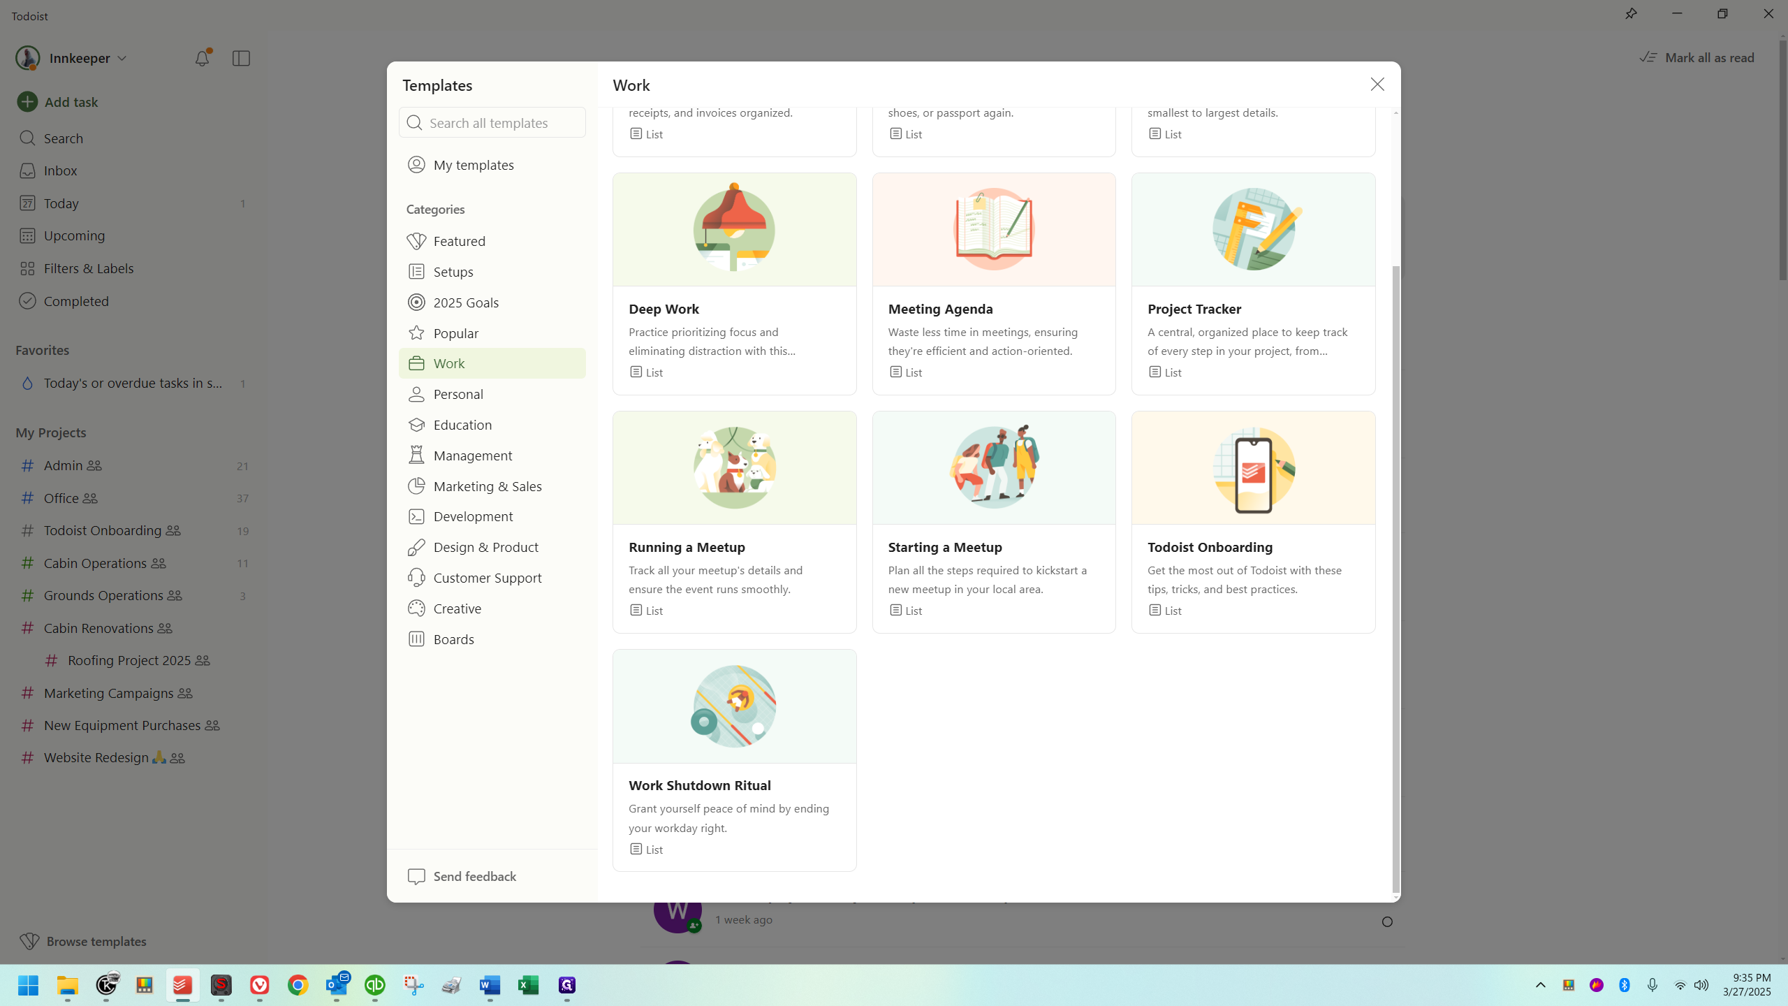The width and height of the screenshot is (1788, 1006).
Task: Click the Search all templates field
Action: [x=492, y=123]
